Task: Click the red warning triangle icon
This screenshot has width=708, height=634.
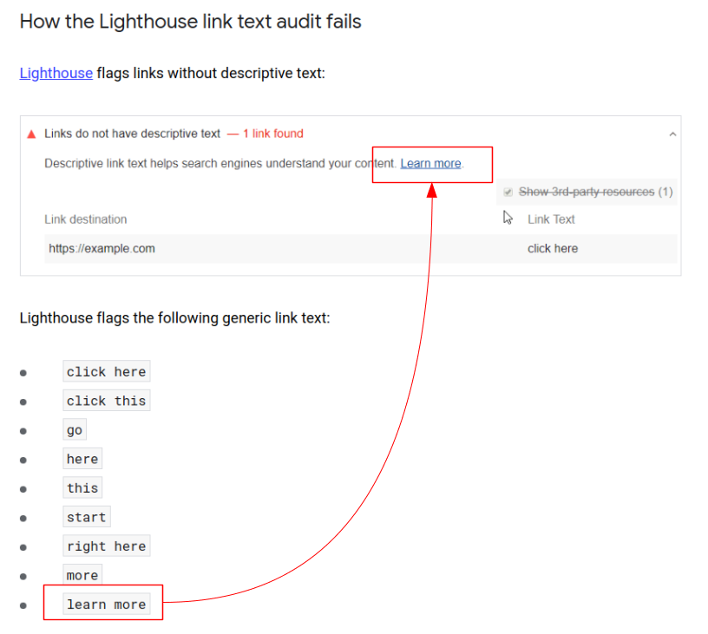Action: [31, 134]
